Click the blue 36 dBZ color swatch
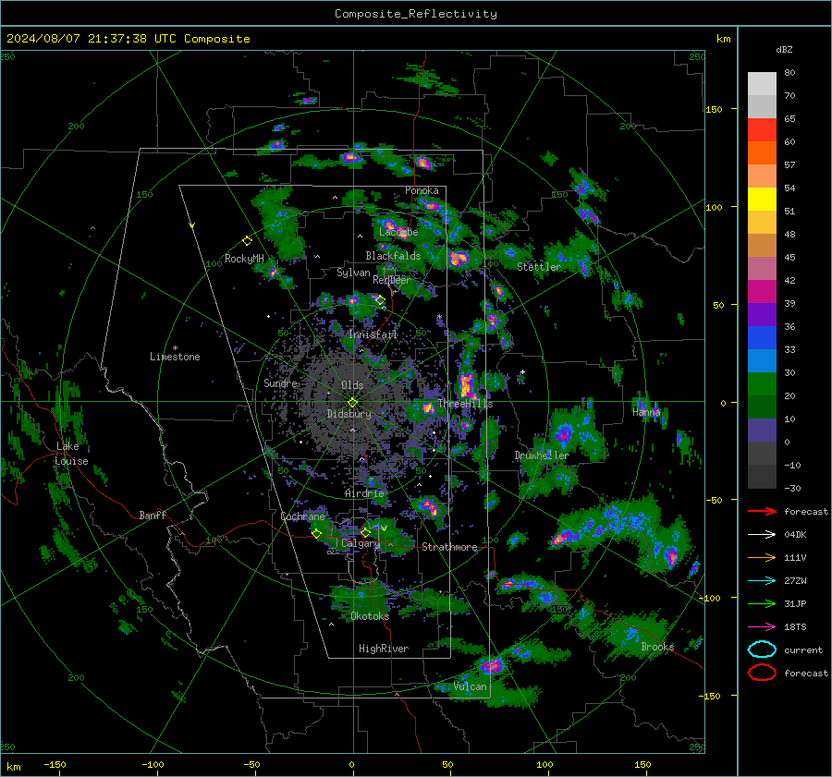This screenshot has width=832, height=777. point(762,338)
